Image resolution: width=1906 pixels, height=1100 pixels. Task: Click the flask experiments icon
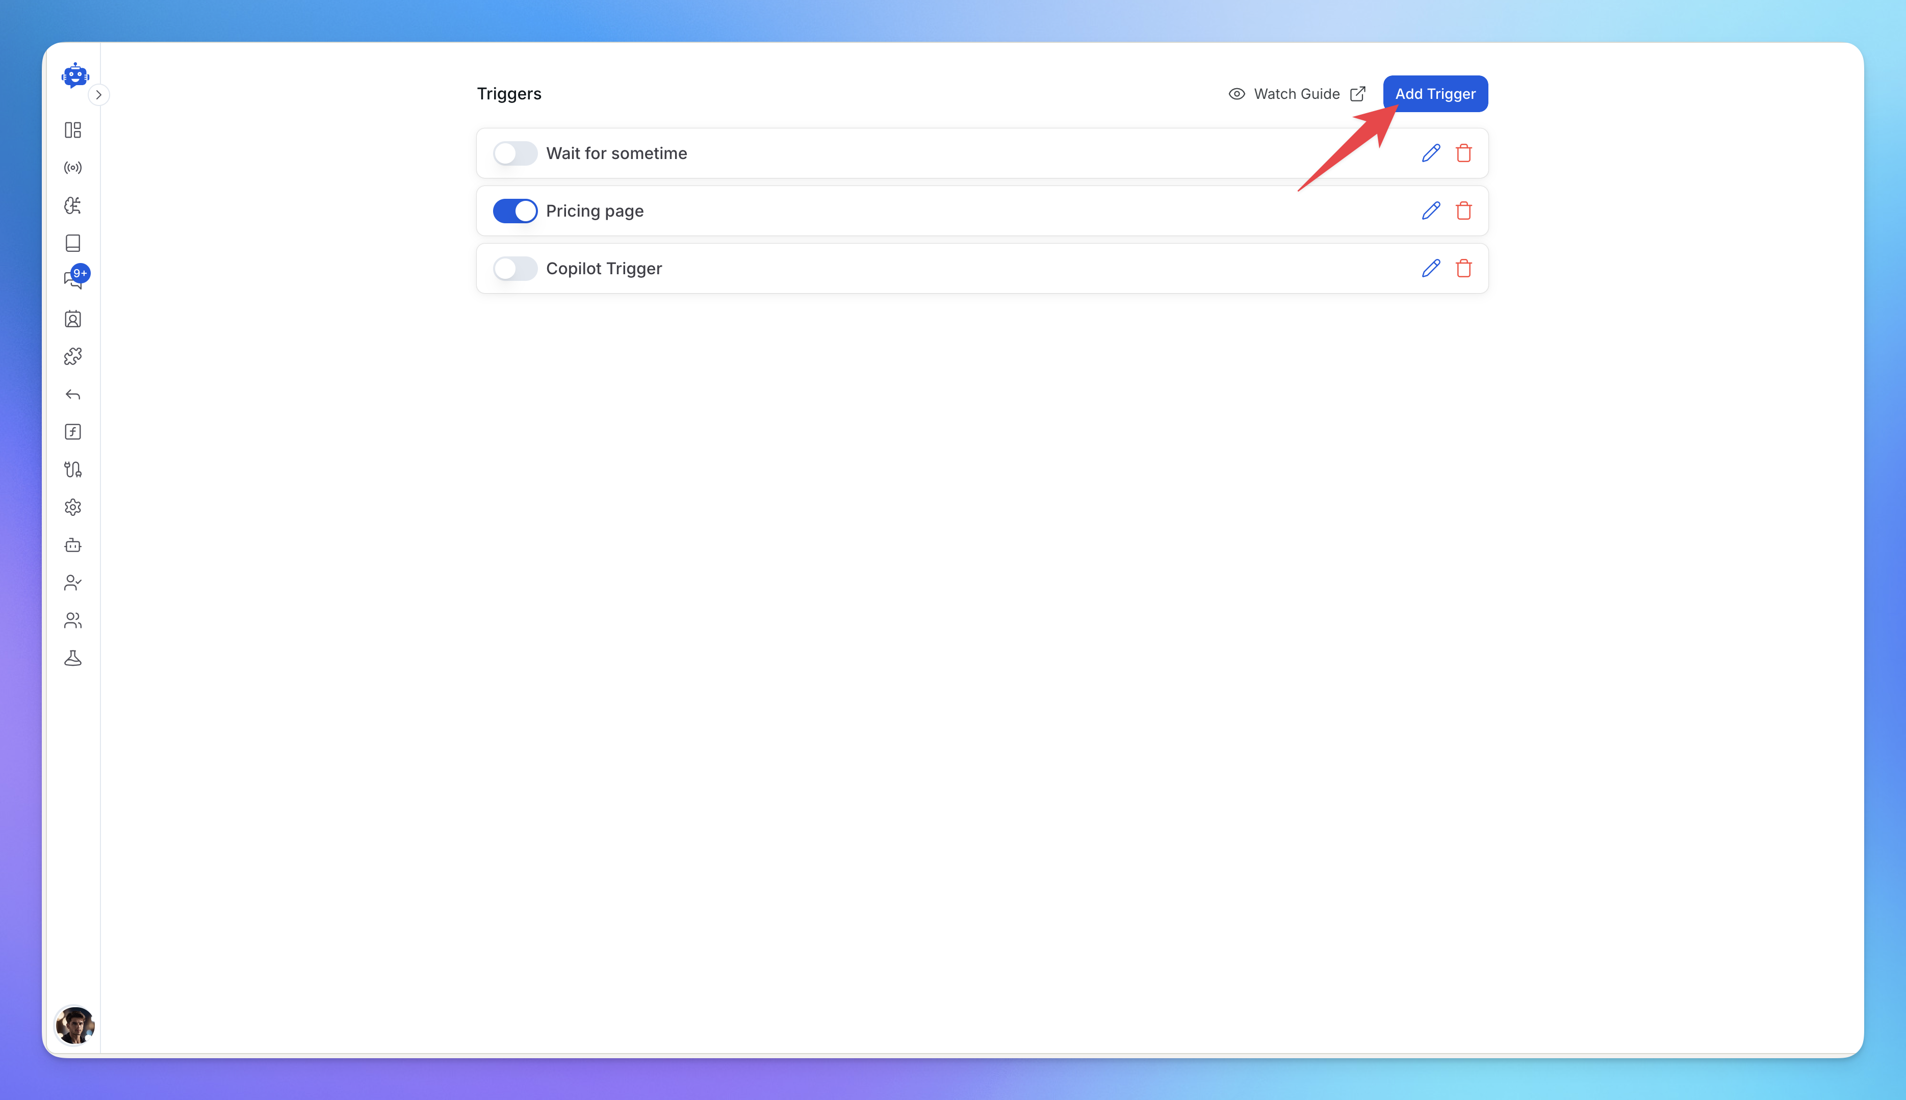72,658
